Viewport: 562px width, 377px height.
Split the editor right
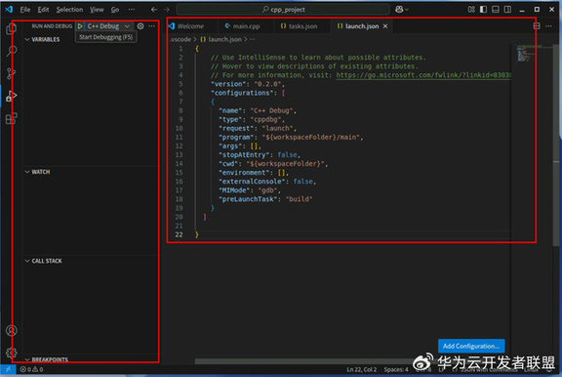click(537, 25)
